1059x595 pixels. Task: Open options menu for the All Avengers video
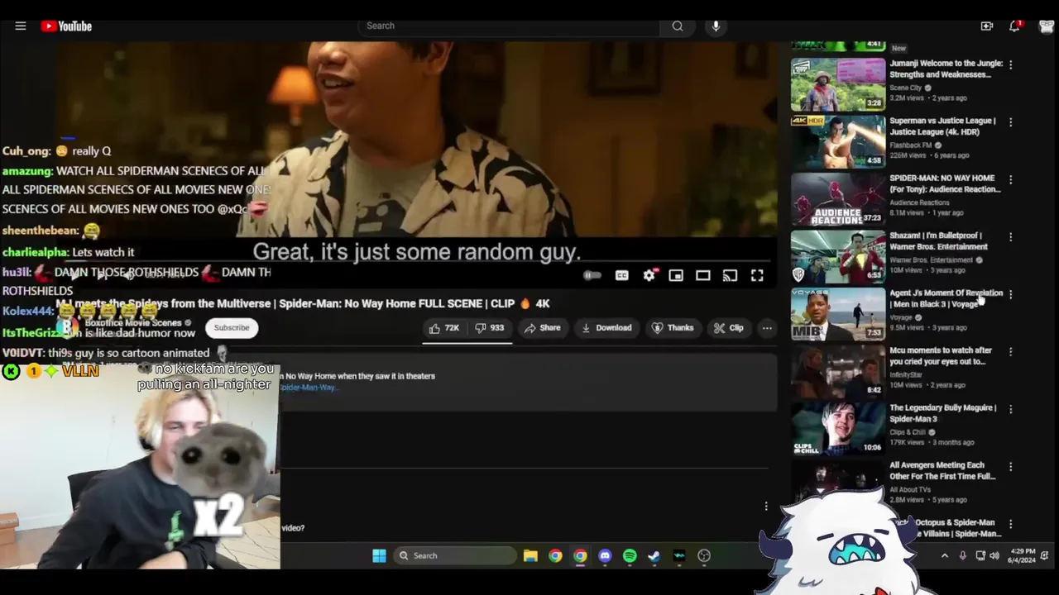1010,466
